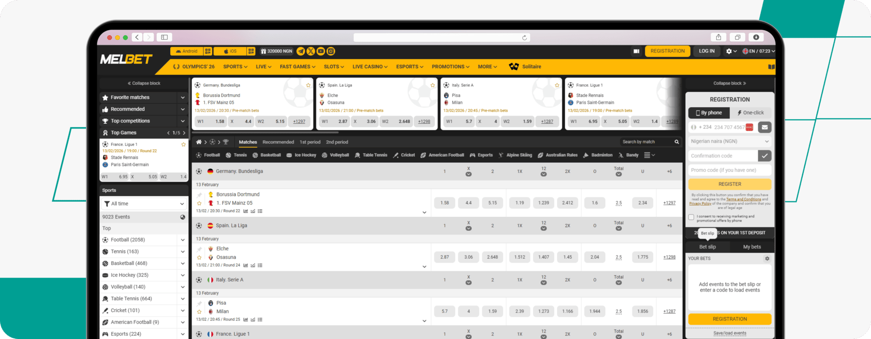Filter by Alpine Skiing in the sports icon bar
Screen dimensions: 871x339
pos(515,155)
